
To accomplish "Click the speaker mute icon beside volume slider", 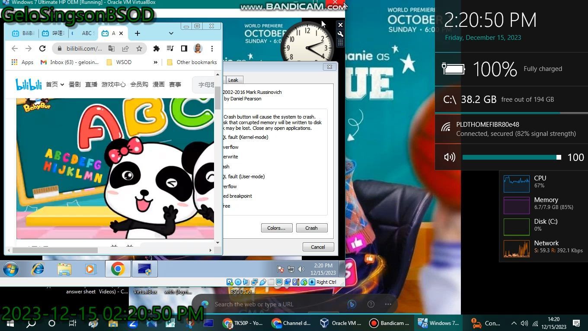I will pyautogui.click(x=450, y=157).
